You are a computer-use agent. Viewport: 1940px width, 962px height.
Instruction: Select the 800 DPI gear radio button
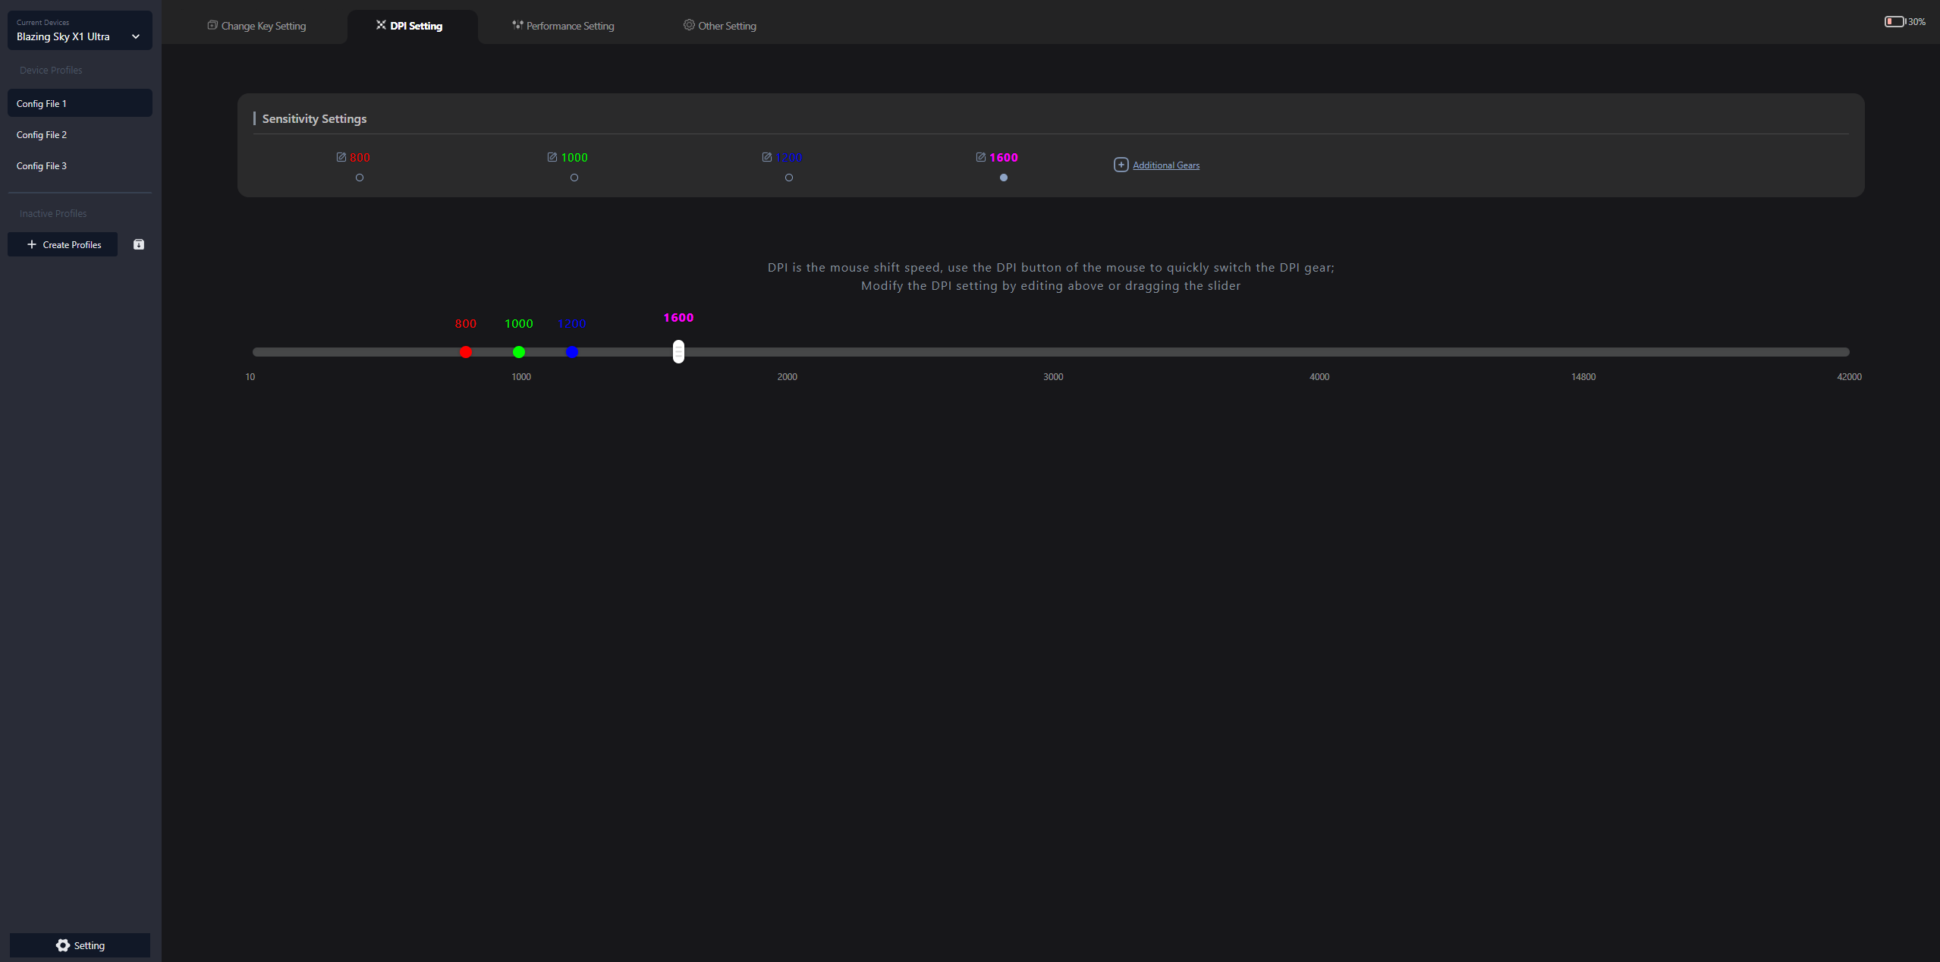(360, 178)
